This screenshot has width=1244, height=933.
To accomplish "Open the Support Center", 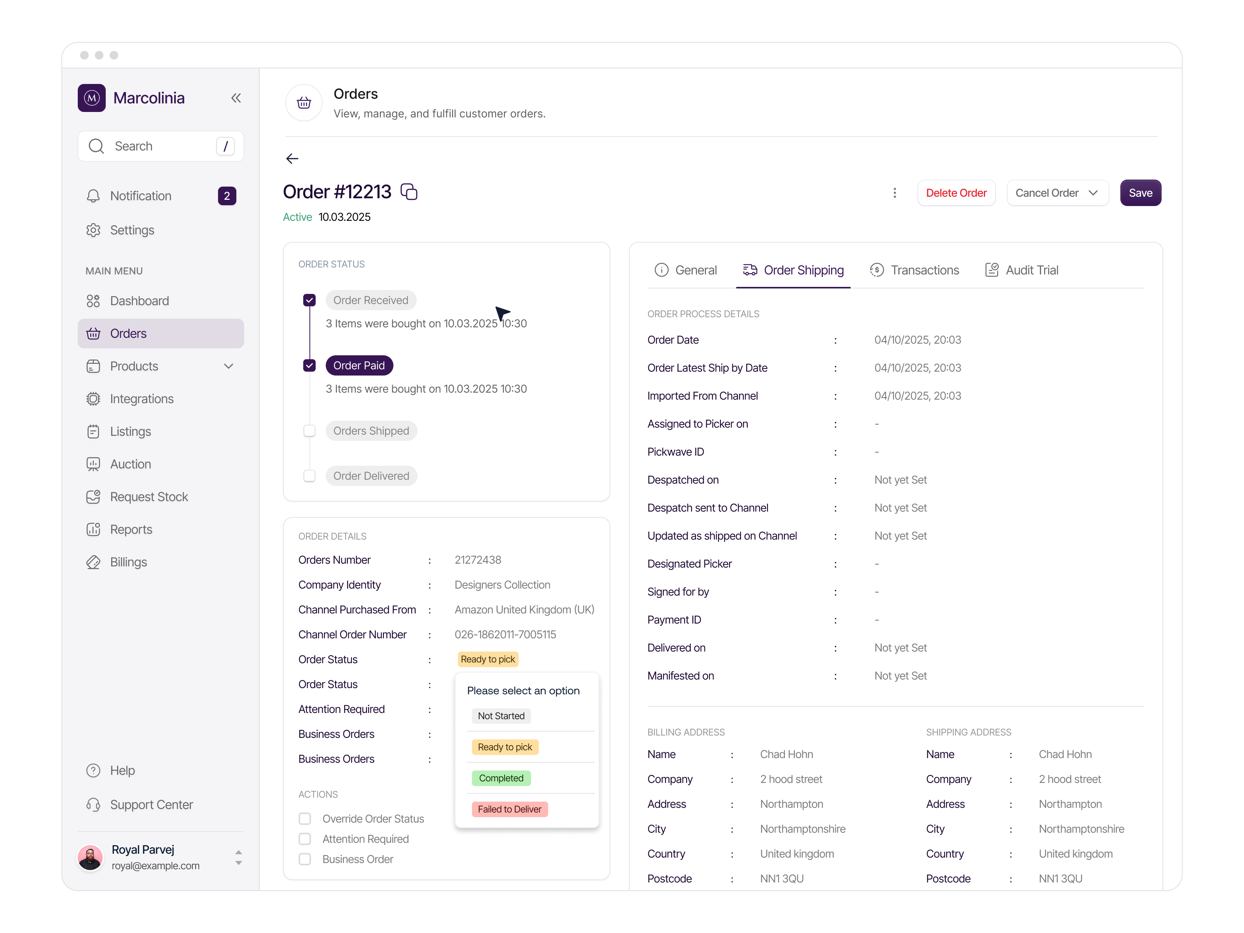I will tap(151, 805).
